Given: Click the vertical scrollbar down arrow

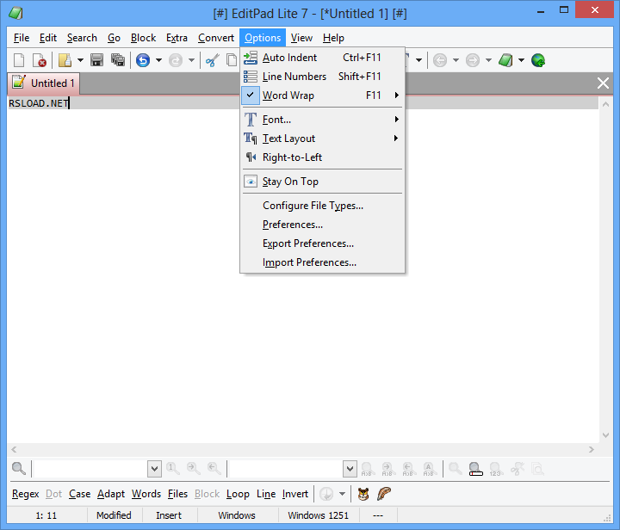Looking at the screenshot, I should coord(605,435).
